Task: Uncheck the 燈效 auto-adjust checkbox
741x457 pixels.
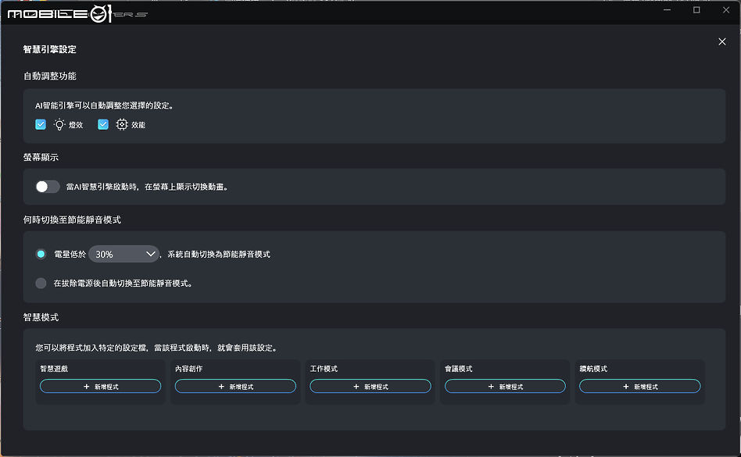Action: [41, 124]
